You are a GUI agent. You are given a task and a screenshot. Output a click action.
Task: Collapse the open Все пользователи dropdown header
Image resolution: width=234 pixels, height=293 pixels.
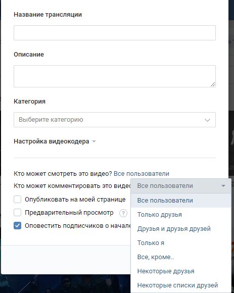coord(181,186)
